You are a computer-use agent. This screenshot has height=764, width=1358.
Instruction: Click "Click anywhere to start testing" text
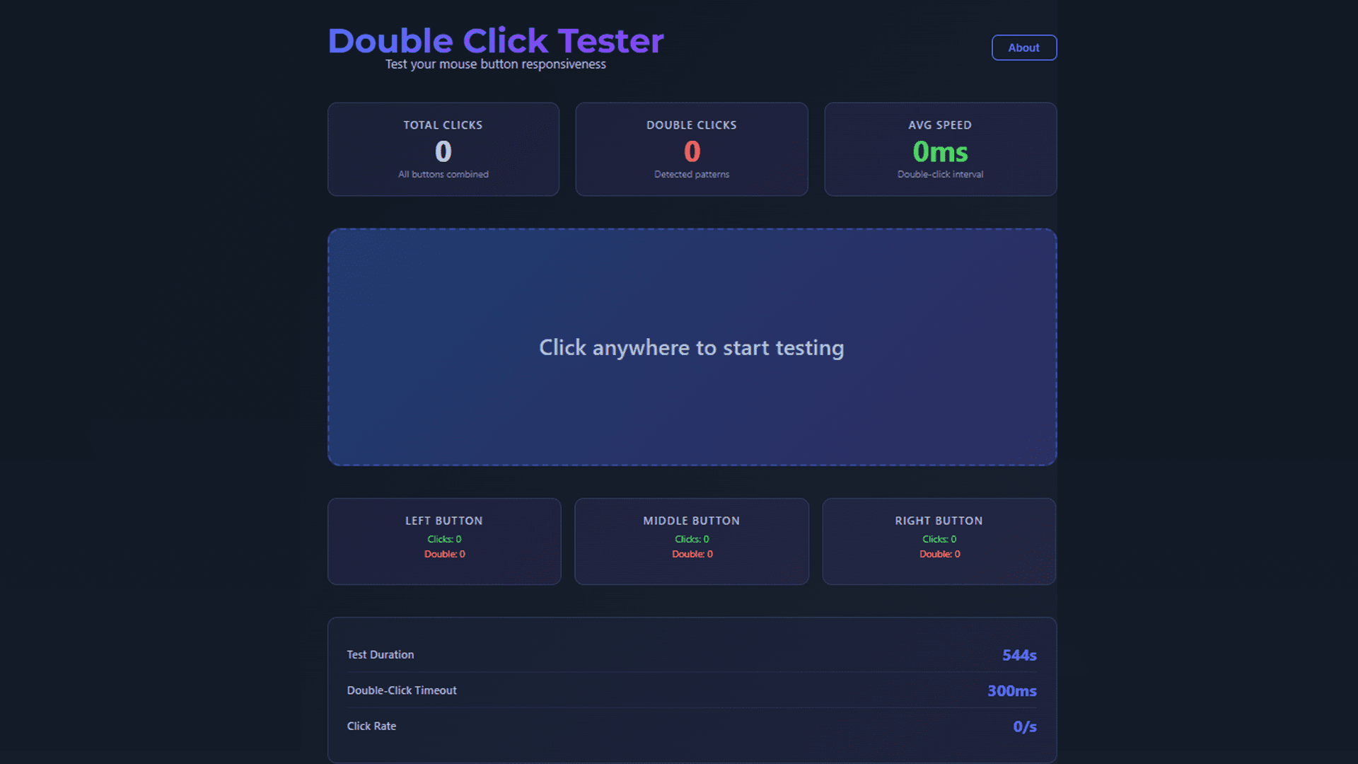pyautogui.click(x=692, y=347)
